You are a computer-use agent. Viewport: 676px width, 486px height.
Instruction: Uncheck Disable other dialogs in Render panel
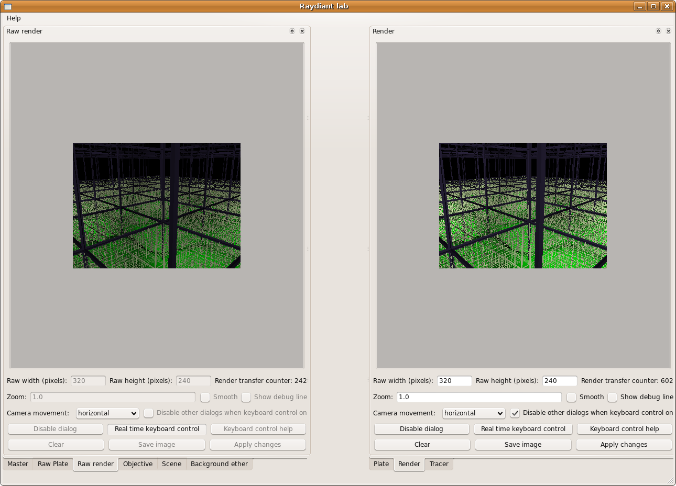(515, 413)
